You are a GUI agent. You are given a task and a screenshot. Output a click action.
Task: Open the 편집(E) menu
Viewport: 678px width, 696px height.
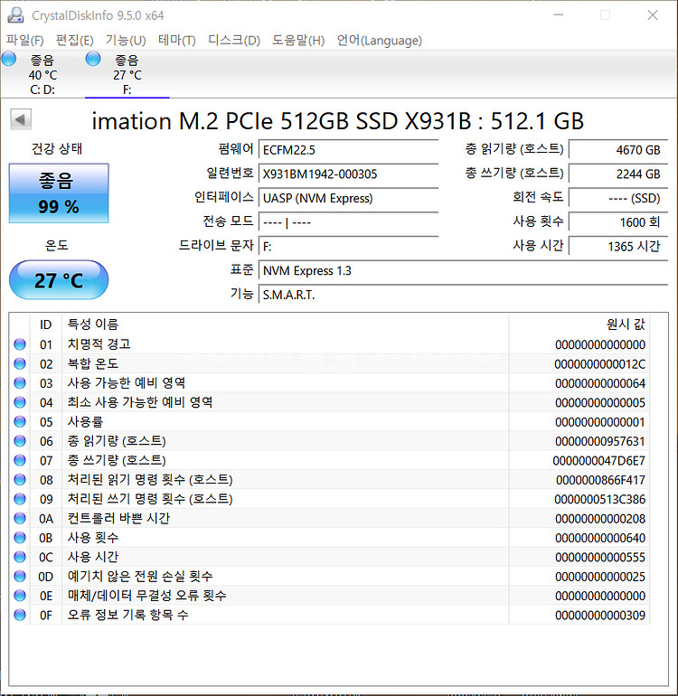[x=75, y=41]
